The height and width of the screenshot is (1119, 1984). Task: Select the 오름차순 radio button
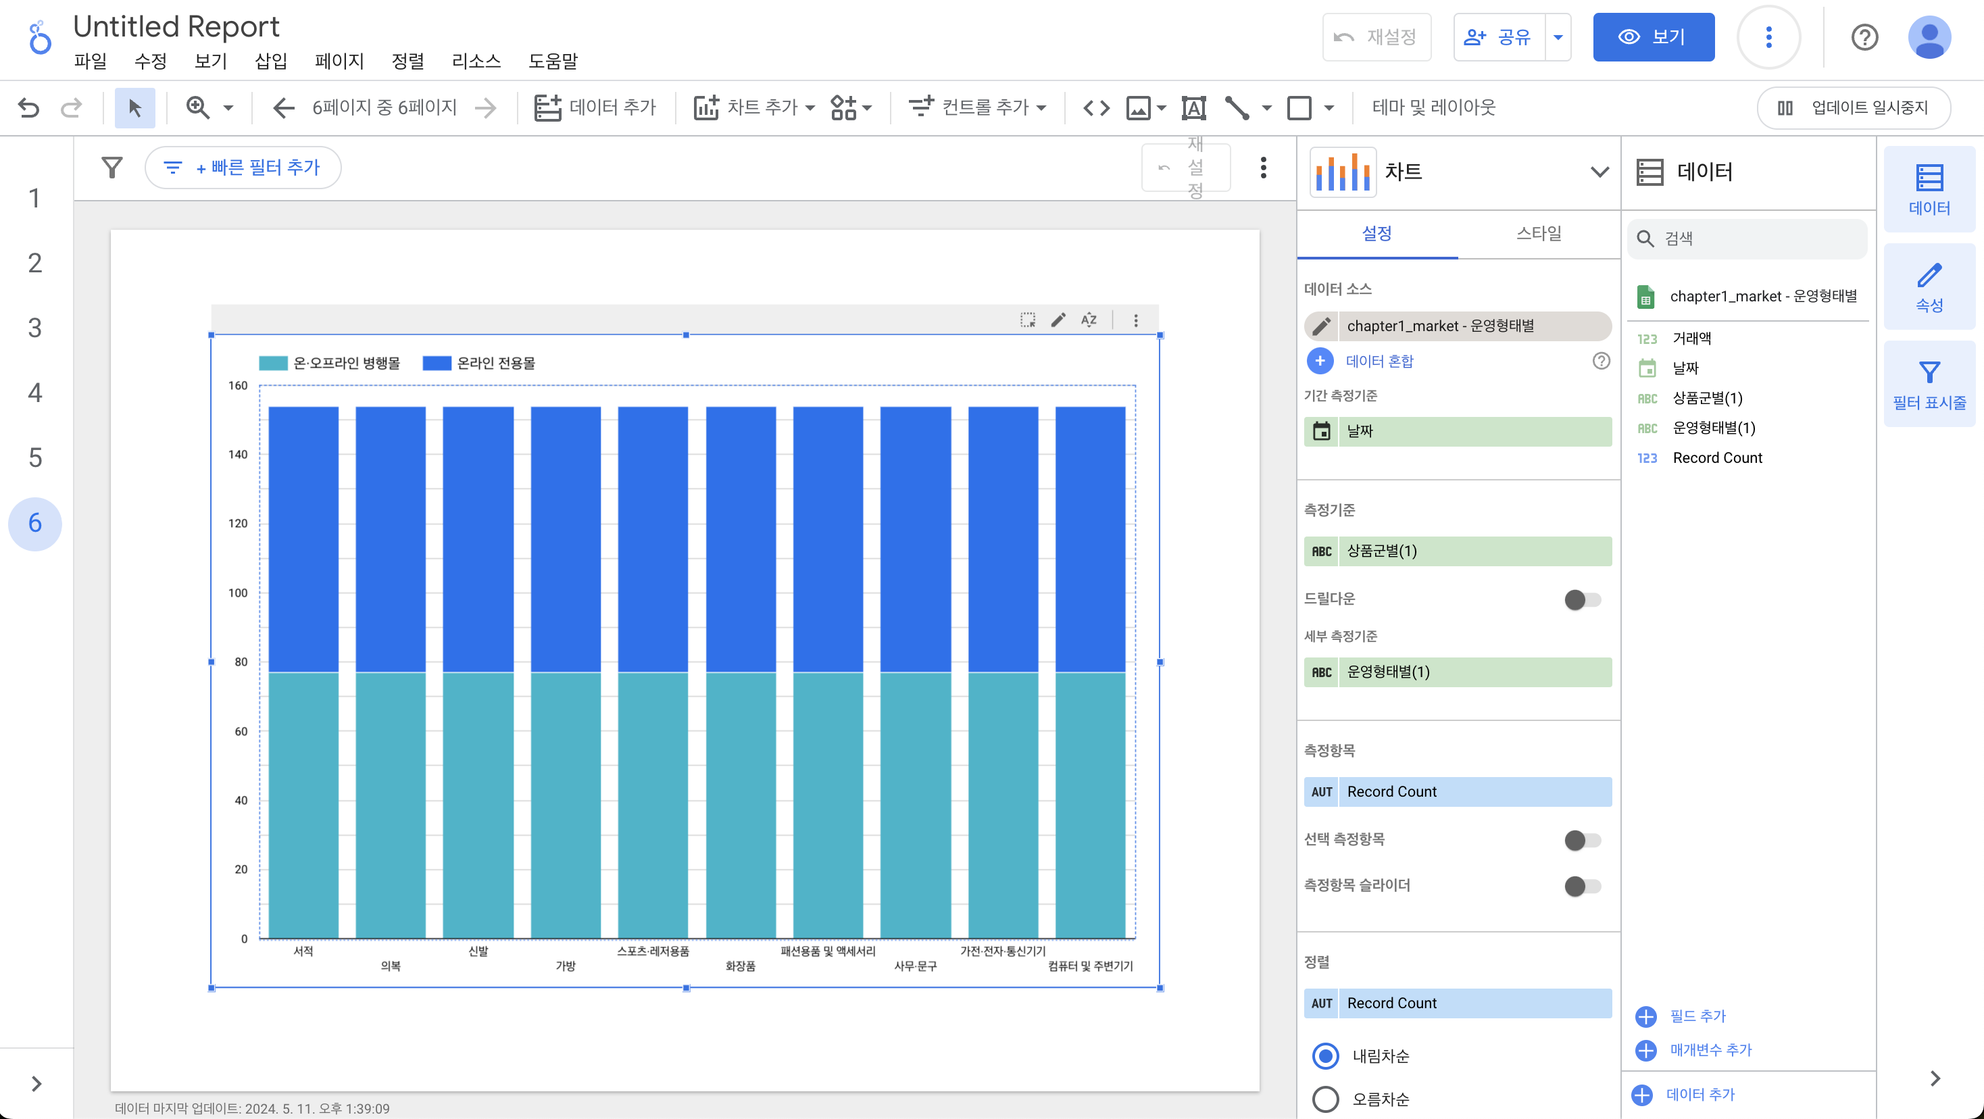pos(1324,1099)
